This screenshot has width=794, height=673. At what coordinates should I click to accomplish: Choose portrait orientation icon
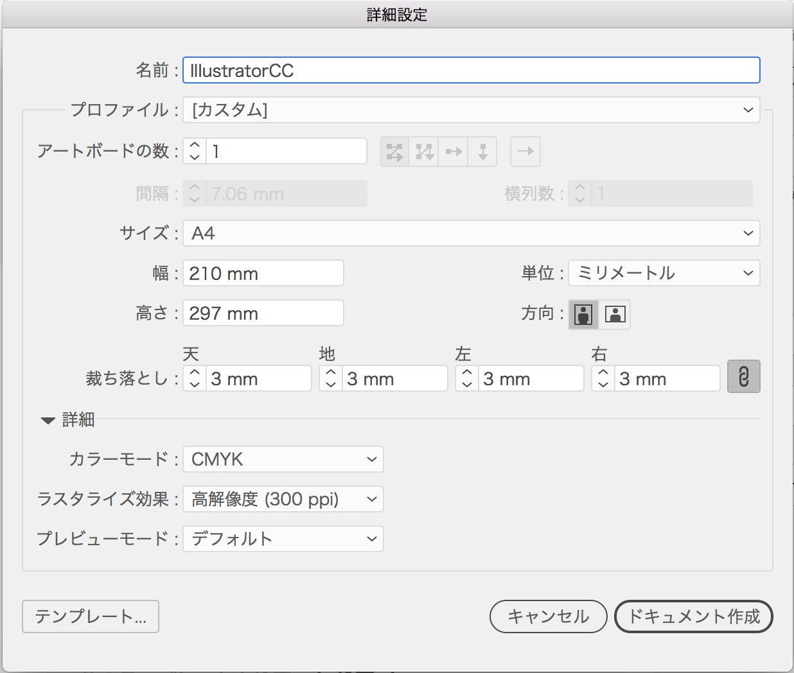583,314
